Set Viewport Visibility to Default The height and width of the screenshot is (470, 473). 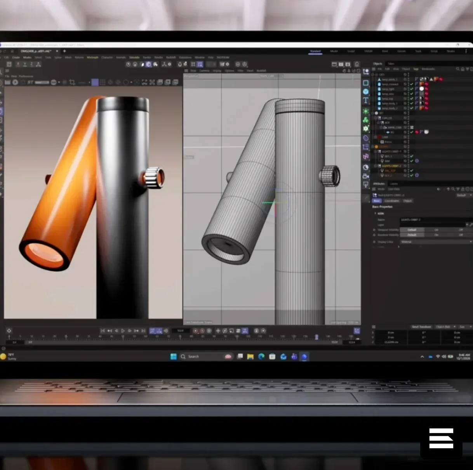click(412, 230)
